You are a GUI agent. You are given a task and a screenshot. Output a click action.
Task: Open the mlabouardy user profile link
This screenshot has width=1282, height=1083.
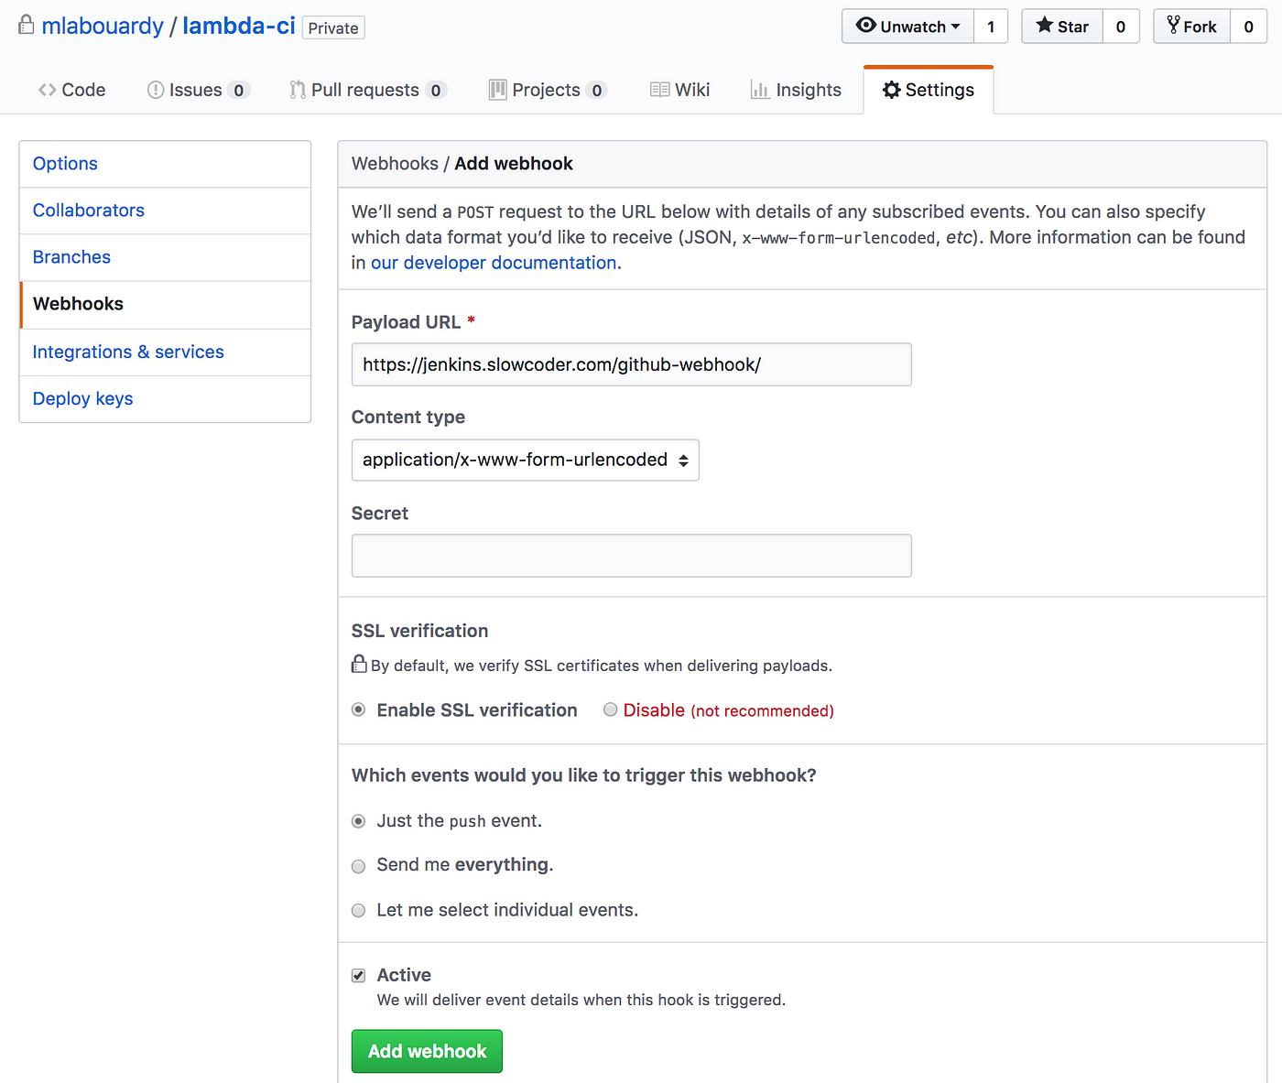[x=103, y=26]
